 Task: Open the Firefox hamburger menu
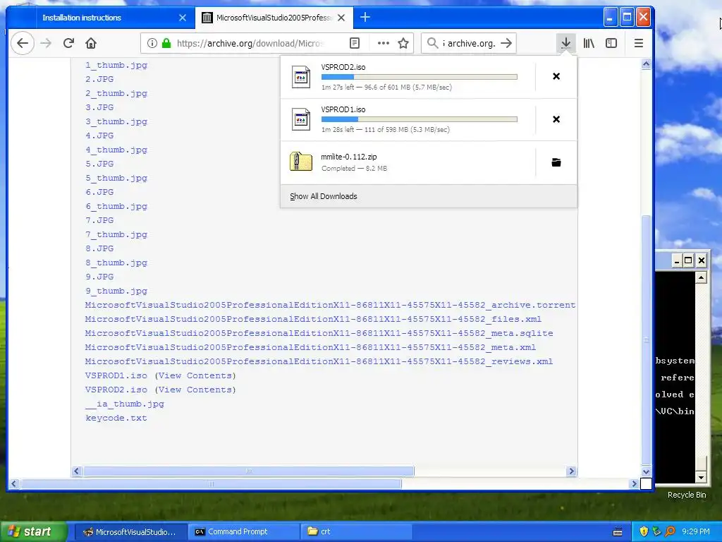(x=639, y=43)
